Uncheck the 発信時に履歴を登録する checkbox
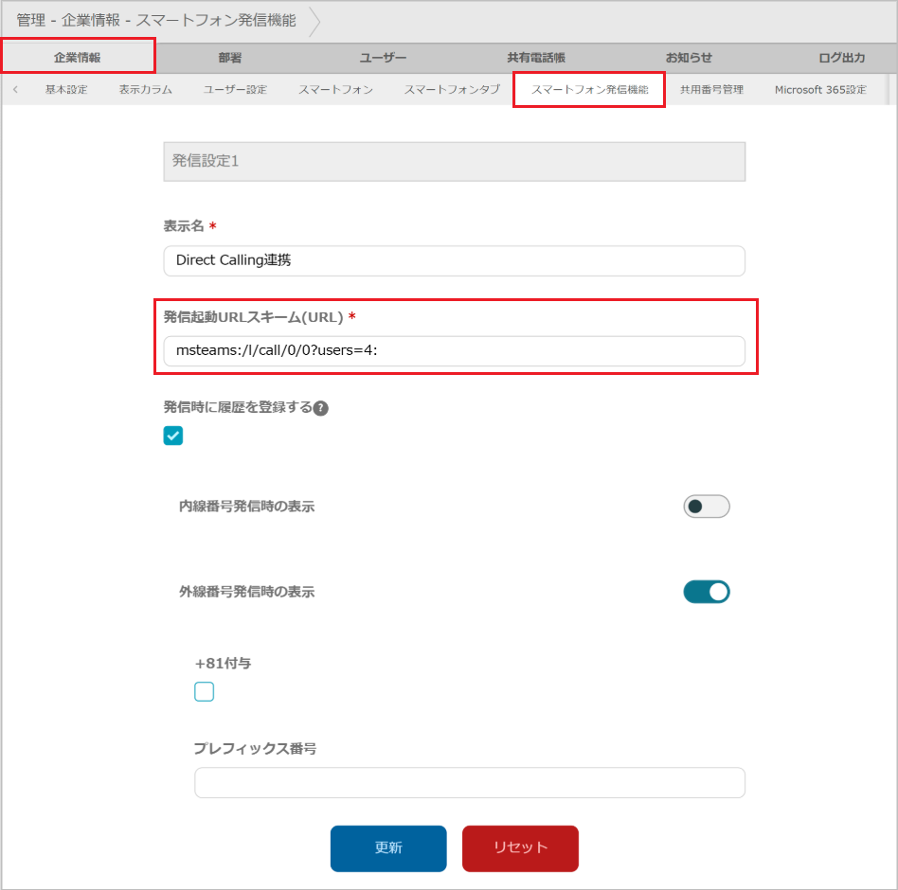Screen dimensions: 898x890 (x=173, y=436)
